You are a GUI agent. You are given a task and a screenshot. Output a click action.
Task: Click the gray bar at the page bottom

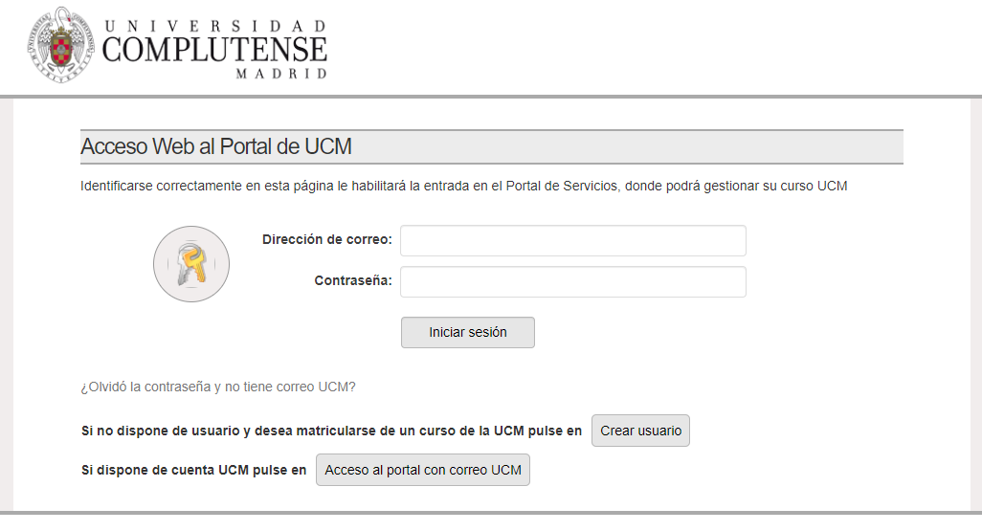pos(491,513)
